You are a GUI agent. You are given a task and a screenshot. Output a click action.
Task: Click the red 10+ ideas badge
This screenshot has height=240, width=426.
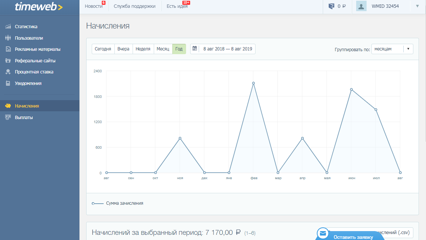186,3
